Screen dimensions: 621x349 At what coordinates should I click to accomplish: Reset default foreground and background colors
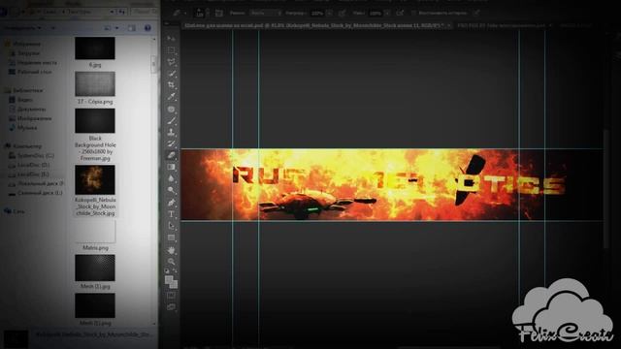point(167,271)
